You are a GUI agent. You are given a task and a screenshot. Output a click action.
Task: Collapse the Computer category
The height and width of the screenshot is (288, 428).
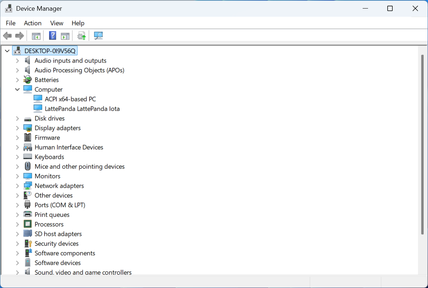(17, 89)
